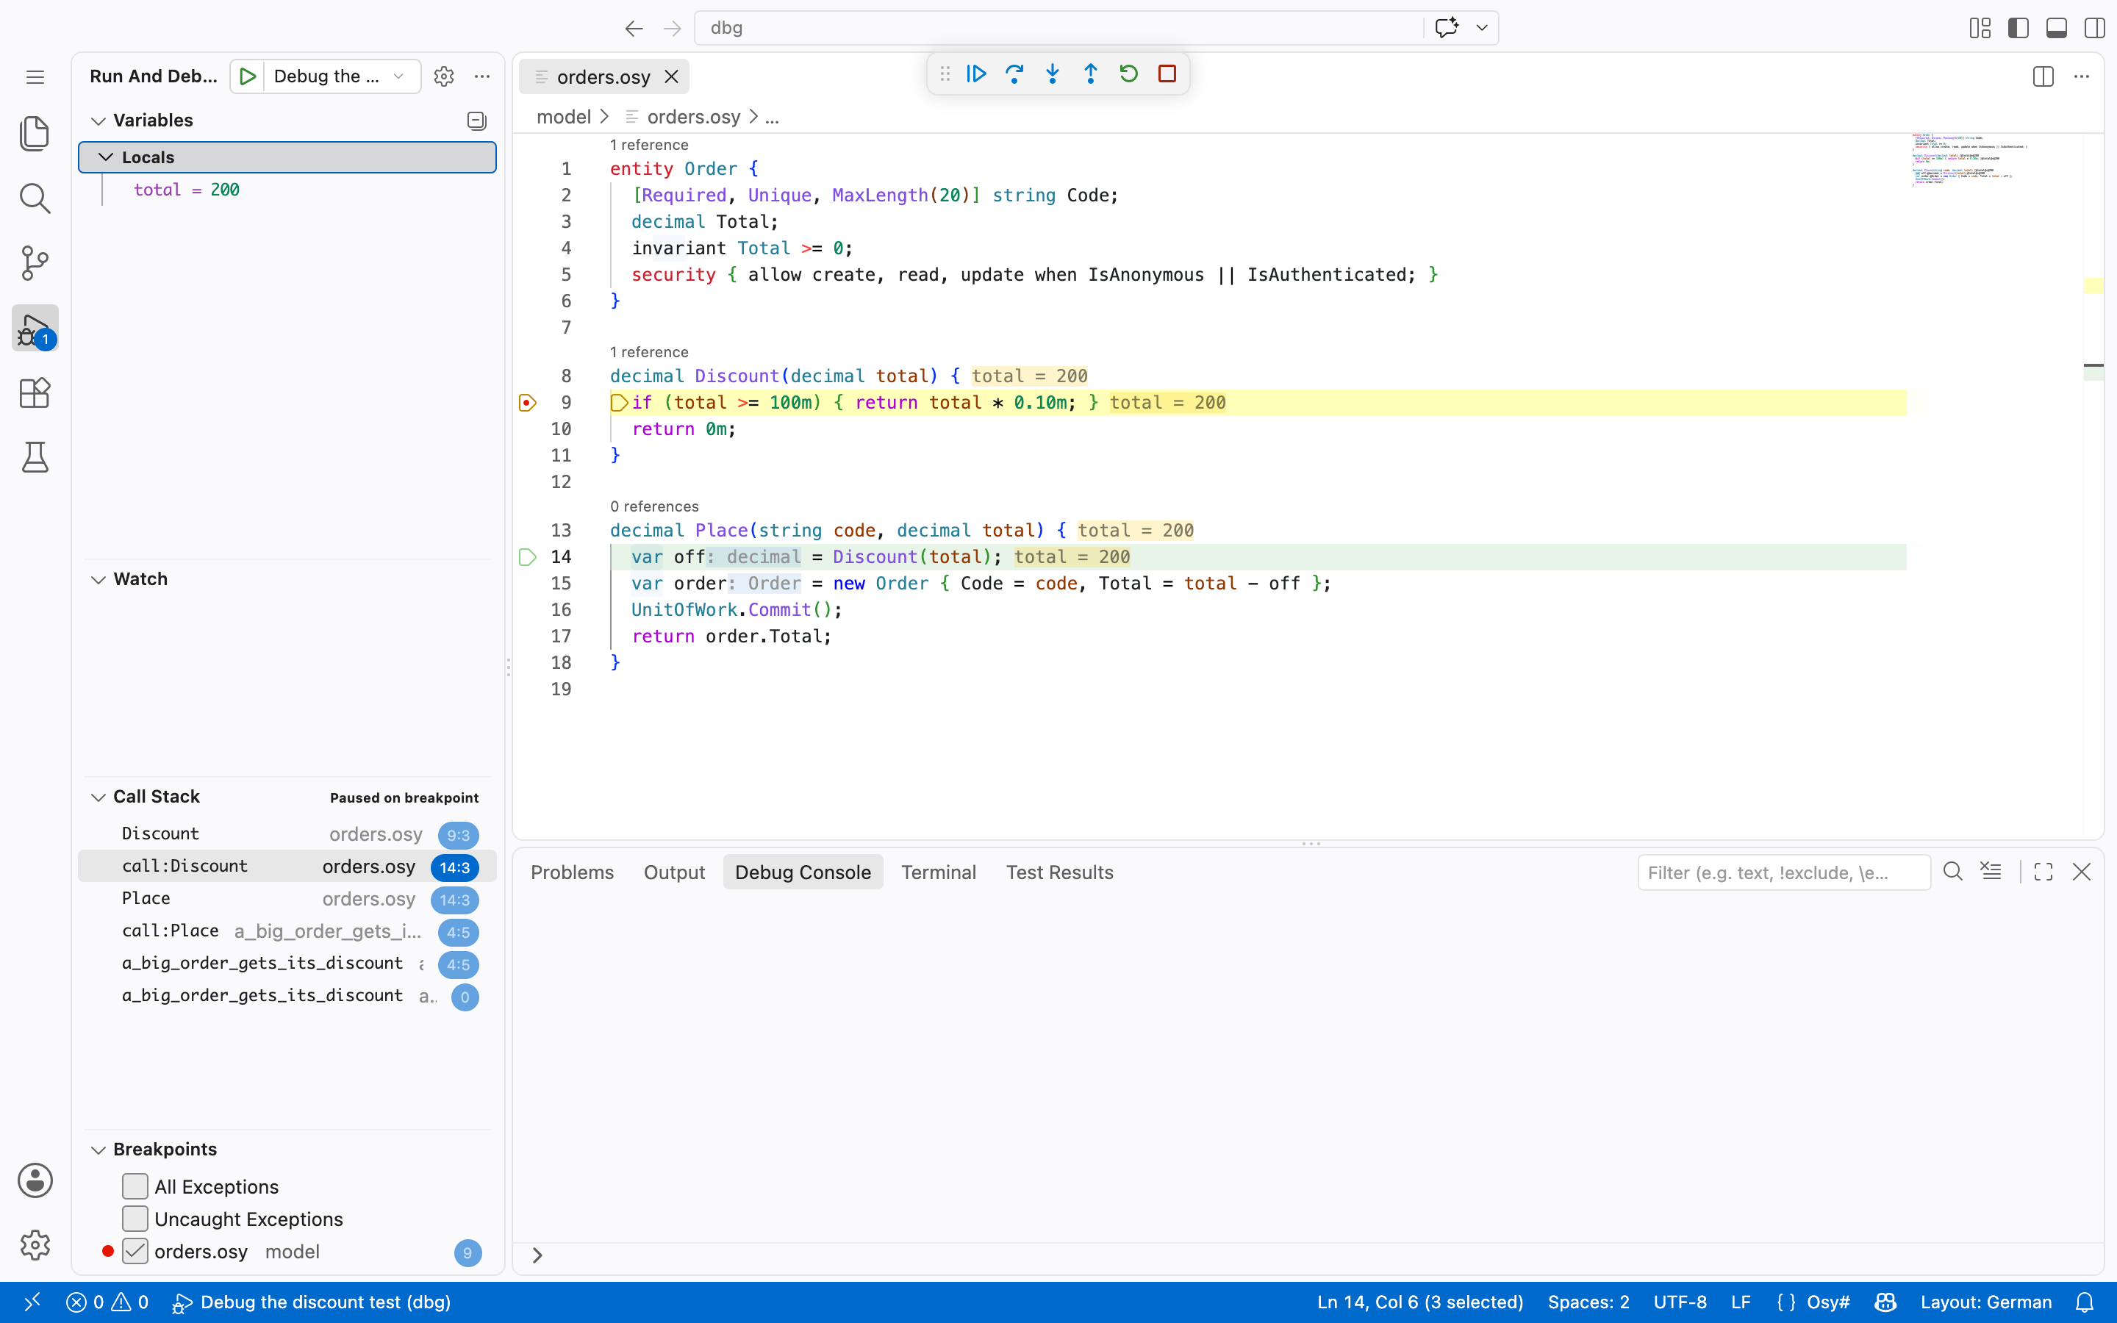2117x1323 pixels.
Task: Collapse the Locals scope
Action: [x=106, y=157]
